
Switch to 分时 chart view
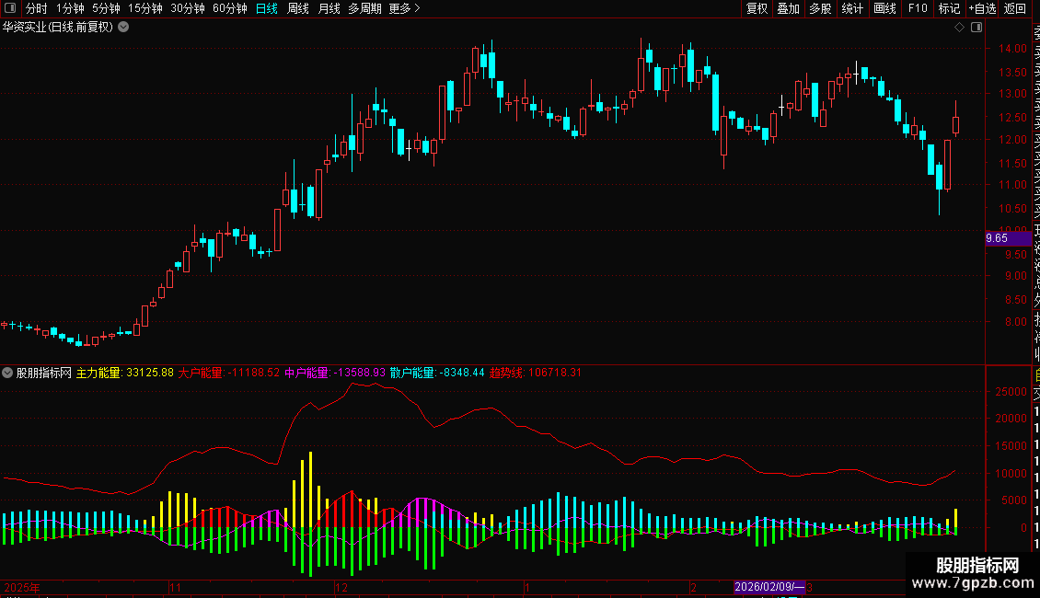click(x=37, y=8)
